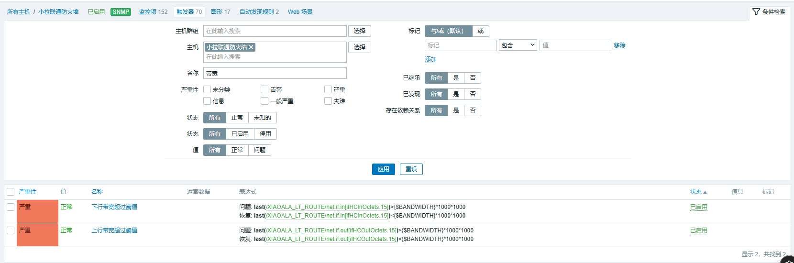This screenshot has width=794, height=263.
Task: Set 已继承 filter to 否
Action: (x=473, y=78)
